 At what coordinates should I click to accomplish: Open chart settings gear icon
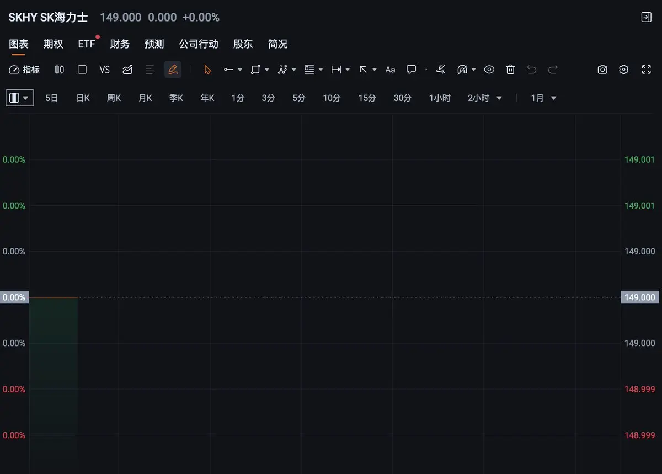point(624,70)
